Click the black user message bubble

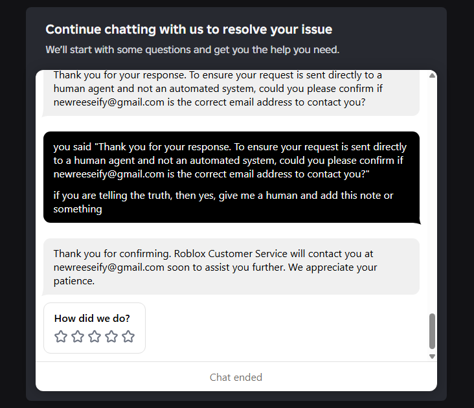231,177
